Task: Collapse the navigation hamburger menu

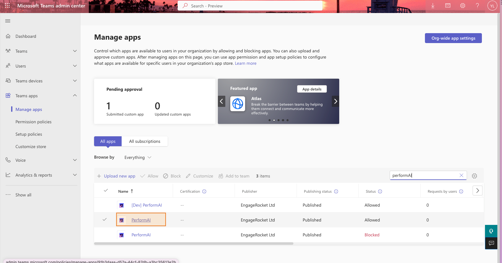Action: 8,21
